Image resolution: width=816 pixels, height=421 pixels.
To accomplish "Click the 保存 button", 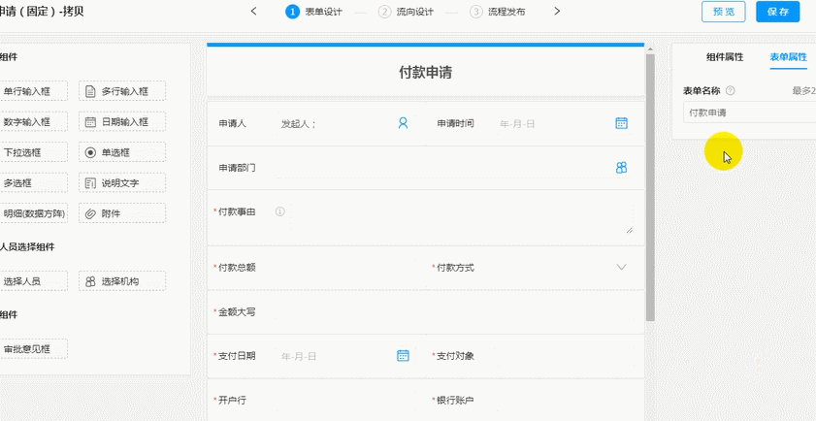I will pyautogui.click(x=777, y=12).
